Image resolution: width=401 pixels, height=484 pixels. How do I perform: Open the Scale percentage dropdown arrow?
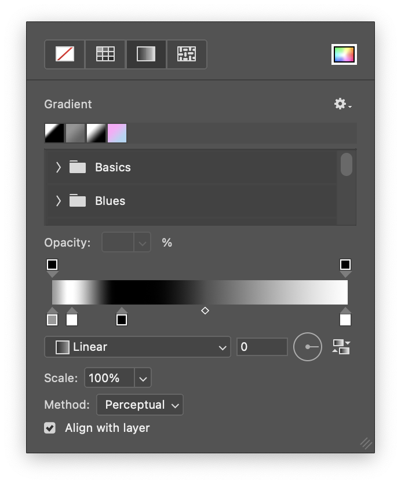tap(143, 378)
